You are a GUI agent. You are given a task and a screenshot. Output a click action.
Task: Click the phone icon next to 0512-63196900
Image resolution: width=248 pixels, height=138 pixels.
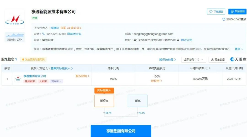[44, 34]
